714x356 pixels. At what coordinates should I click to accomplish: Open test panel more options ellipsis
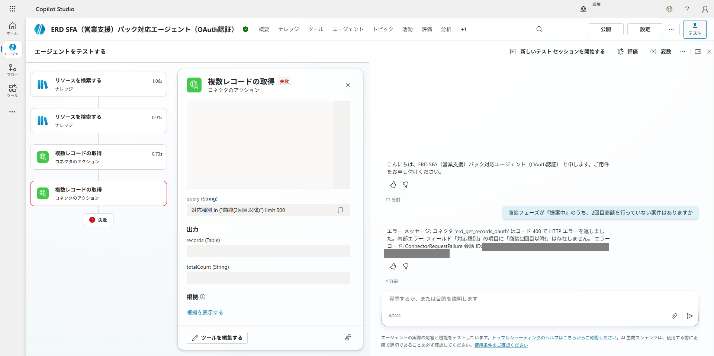pyautogui.click(x=683, y=52)
